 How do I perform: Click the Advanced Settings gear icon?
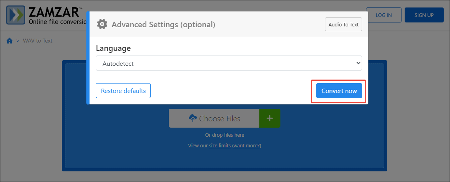pyautogui.click(x=102, y=24)
